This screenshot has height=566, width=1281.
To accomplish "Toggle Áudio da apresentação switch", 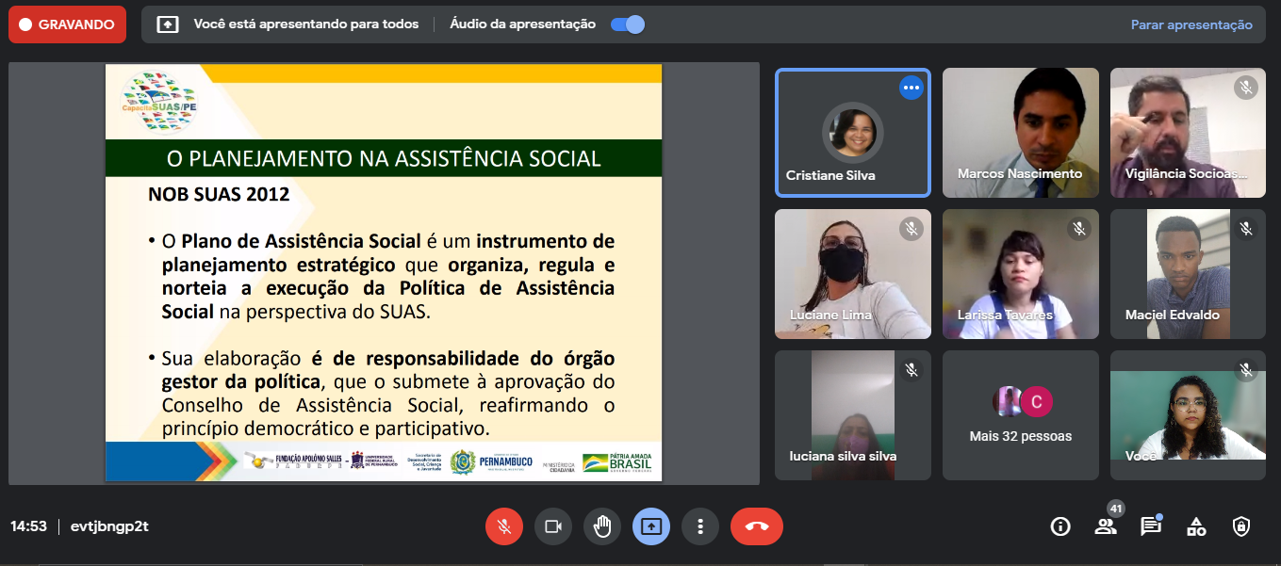I will click(628, 24).
